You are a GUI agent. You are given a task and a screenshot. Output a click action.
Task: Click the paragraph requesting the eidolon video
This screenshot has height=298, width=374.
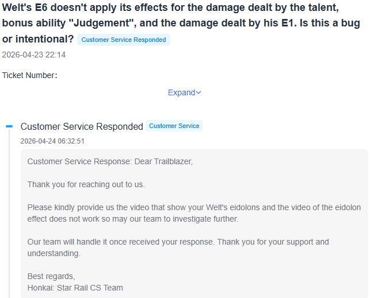pyautogui.click(x=194, y=213)
